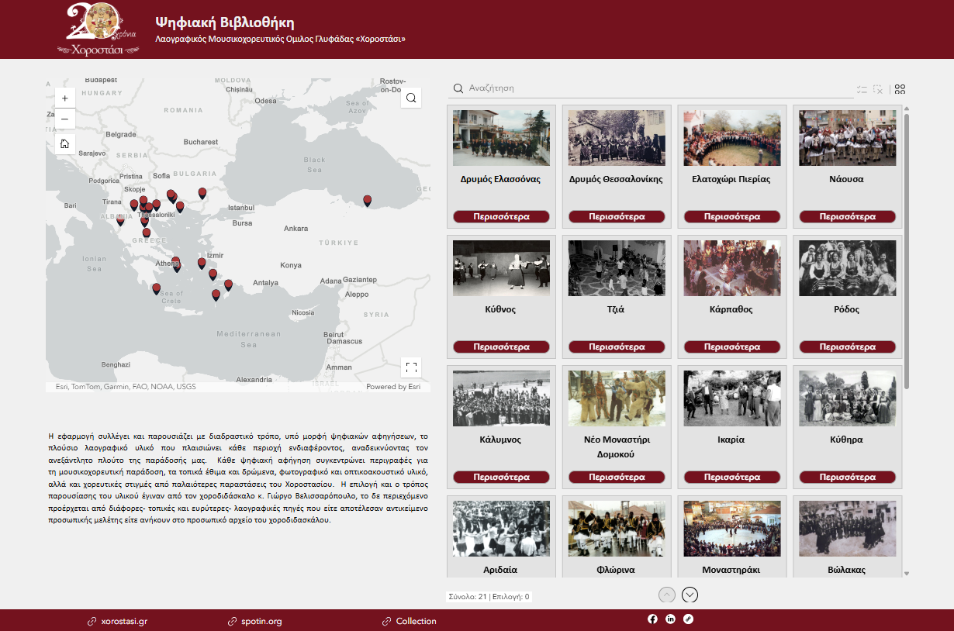Go to previous page with up chevron
Screen dimensions: 954x631
pyautogui.click(x=667, y=595)
